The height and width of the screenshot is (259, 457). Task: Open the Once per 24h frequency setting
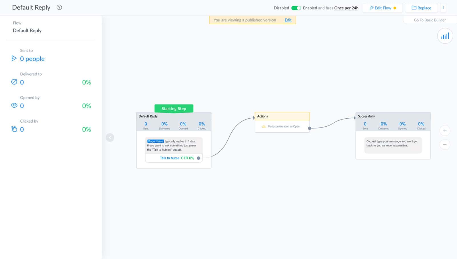pos(346,8)
